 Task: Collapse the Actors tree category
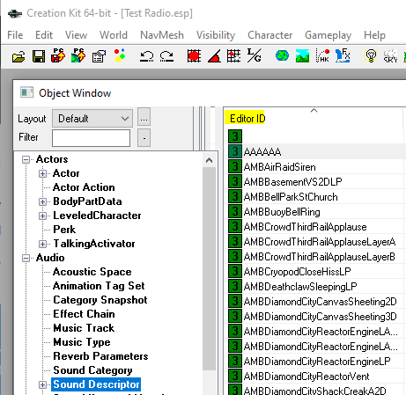coord(26,159)
